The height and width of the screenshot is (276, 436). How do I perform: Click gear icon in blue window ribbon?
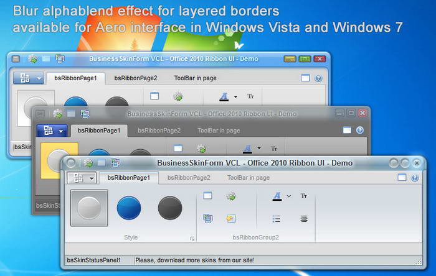tap(178, 96)
